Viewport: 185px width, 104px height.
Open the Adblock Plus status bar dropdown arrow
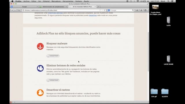13,102
